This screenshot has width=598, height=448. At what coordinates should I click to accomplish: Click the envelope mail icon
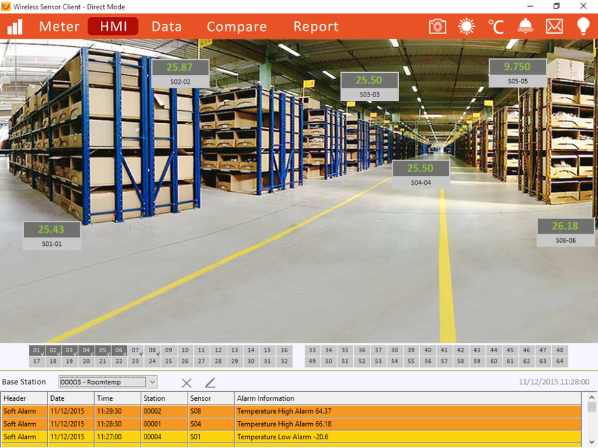point(554,26)
